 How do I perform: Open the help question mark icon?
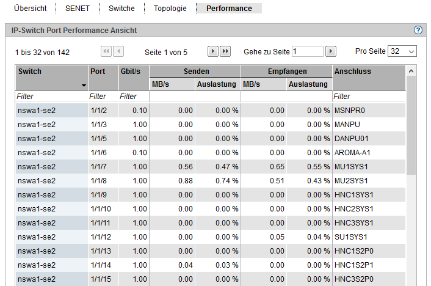[418, 30]
